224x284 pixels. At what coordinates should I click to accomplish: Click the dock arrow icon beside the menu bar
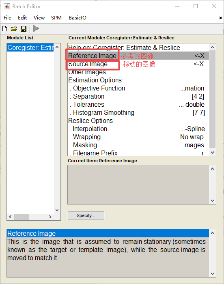[220, 17]
